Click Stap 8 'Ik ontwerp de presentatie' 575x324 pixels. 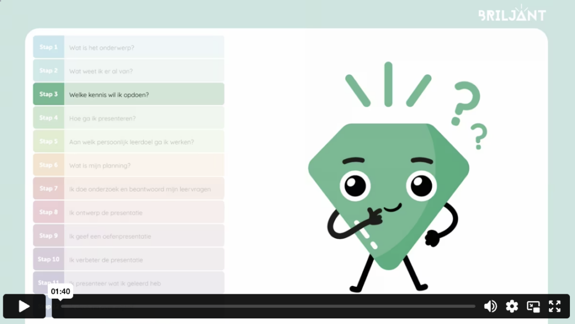(x=129, y=212)
